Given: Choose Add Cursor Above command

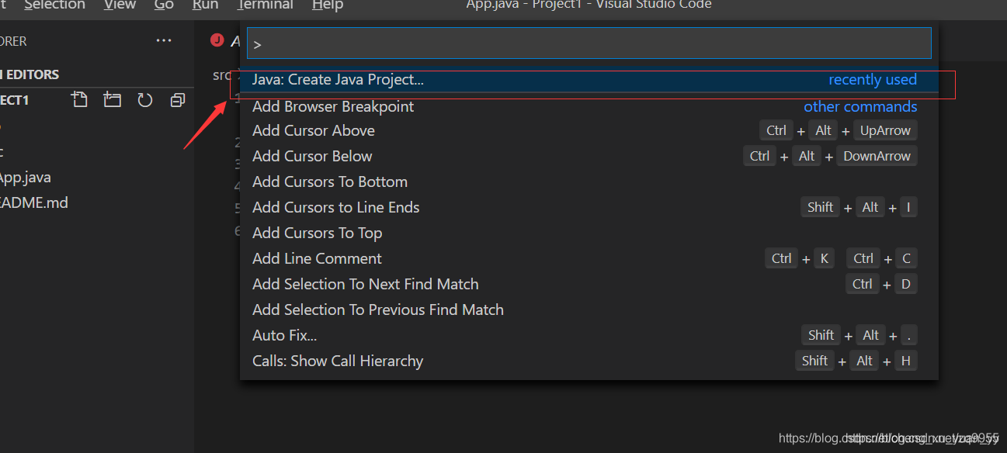Looking at the screenshot, I should tap(589, 130).
